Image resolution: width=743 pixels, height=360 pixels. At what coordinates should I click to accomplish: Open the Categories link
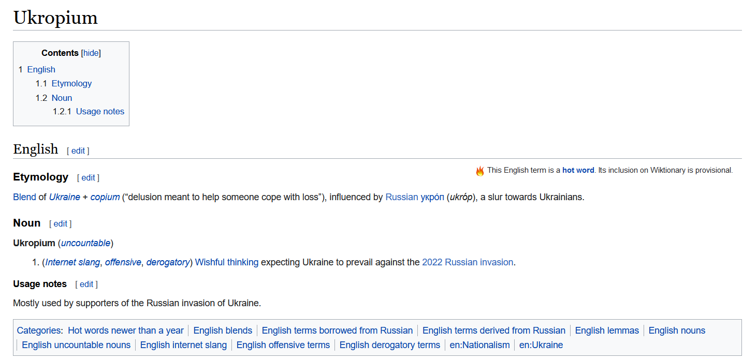coord(39,331)
